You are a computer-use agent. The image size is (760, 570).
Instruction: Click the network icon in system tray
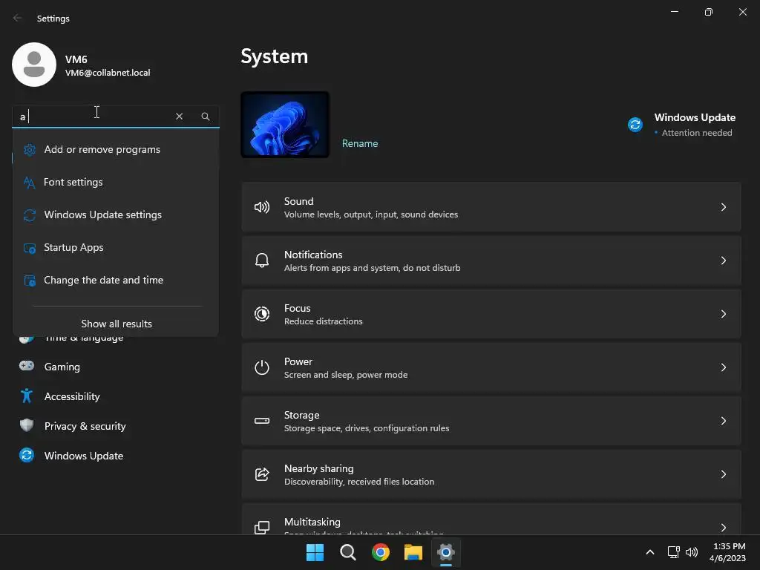click(x=673, y=552)
